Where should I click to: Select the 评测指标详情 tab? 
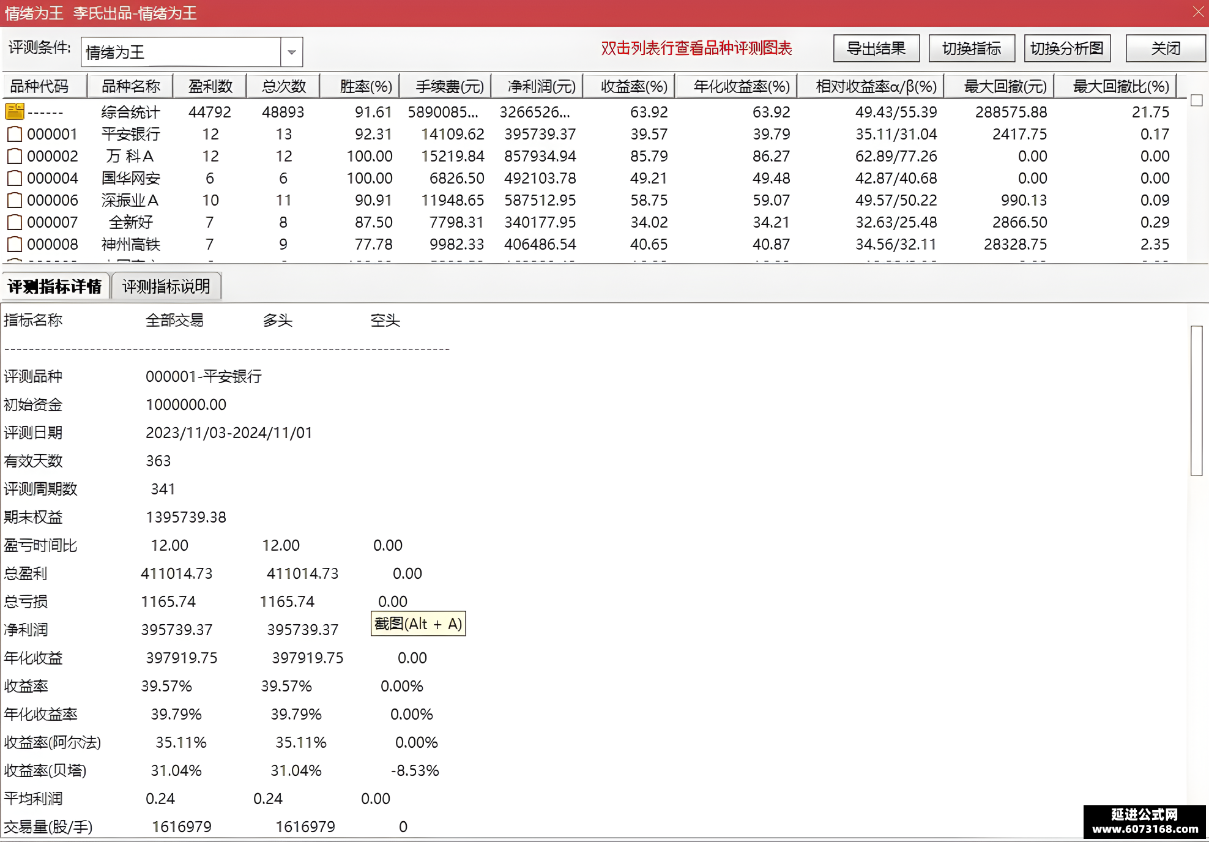pos(55,286)
